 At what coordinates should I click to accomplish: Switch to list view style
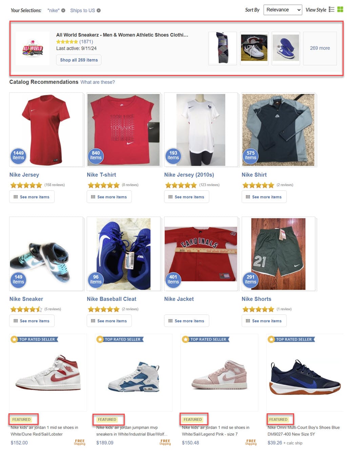[331, 9]
